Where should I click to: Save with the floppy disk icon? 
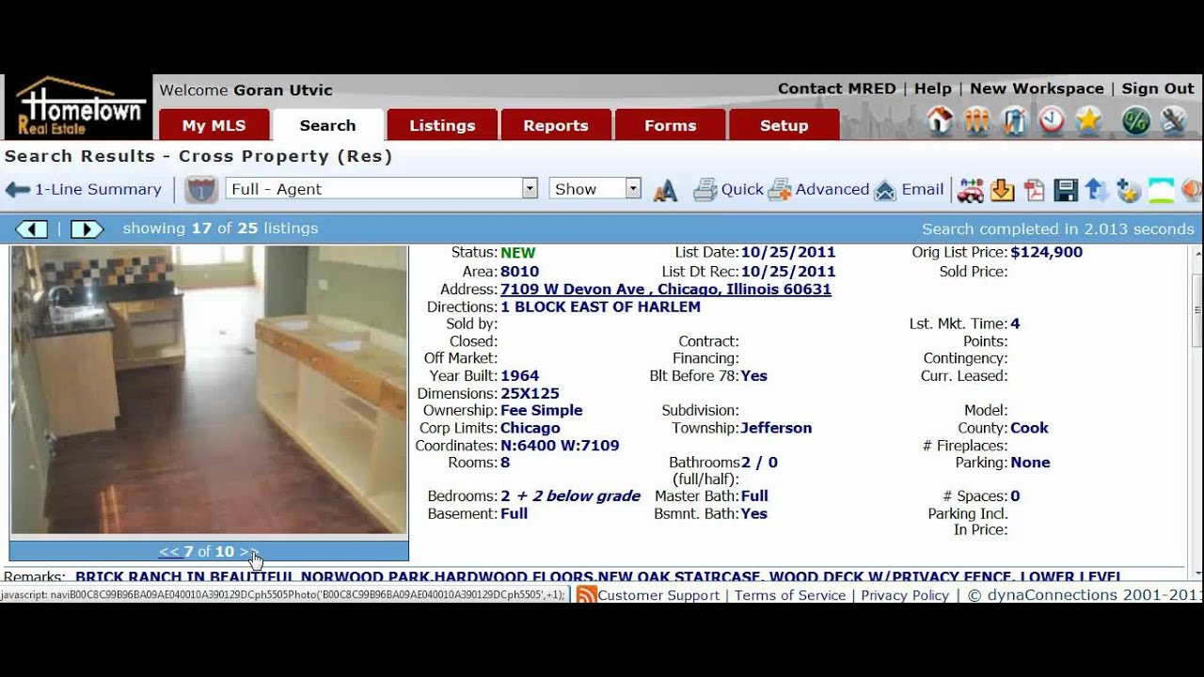[x=1066, y=190]
